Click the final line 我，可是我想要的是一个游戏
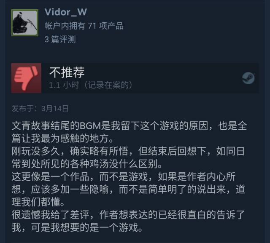270x243 pixels. tap(77, 227)
